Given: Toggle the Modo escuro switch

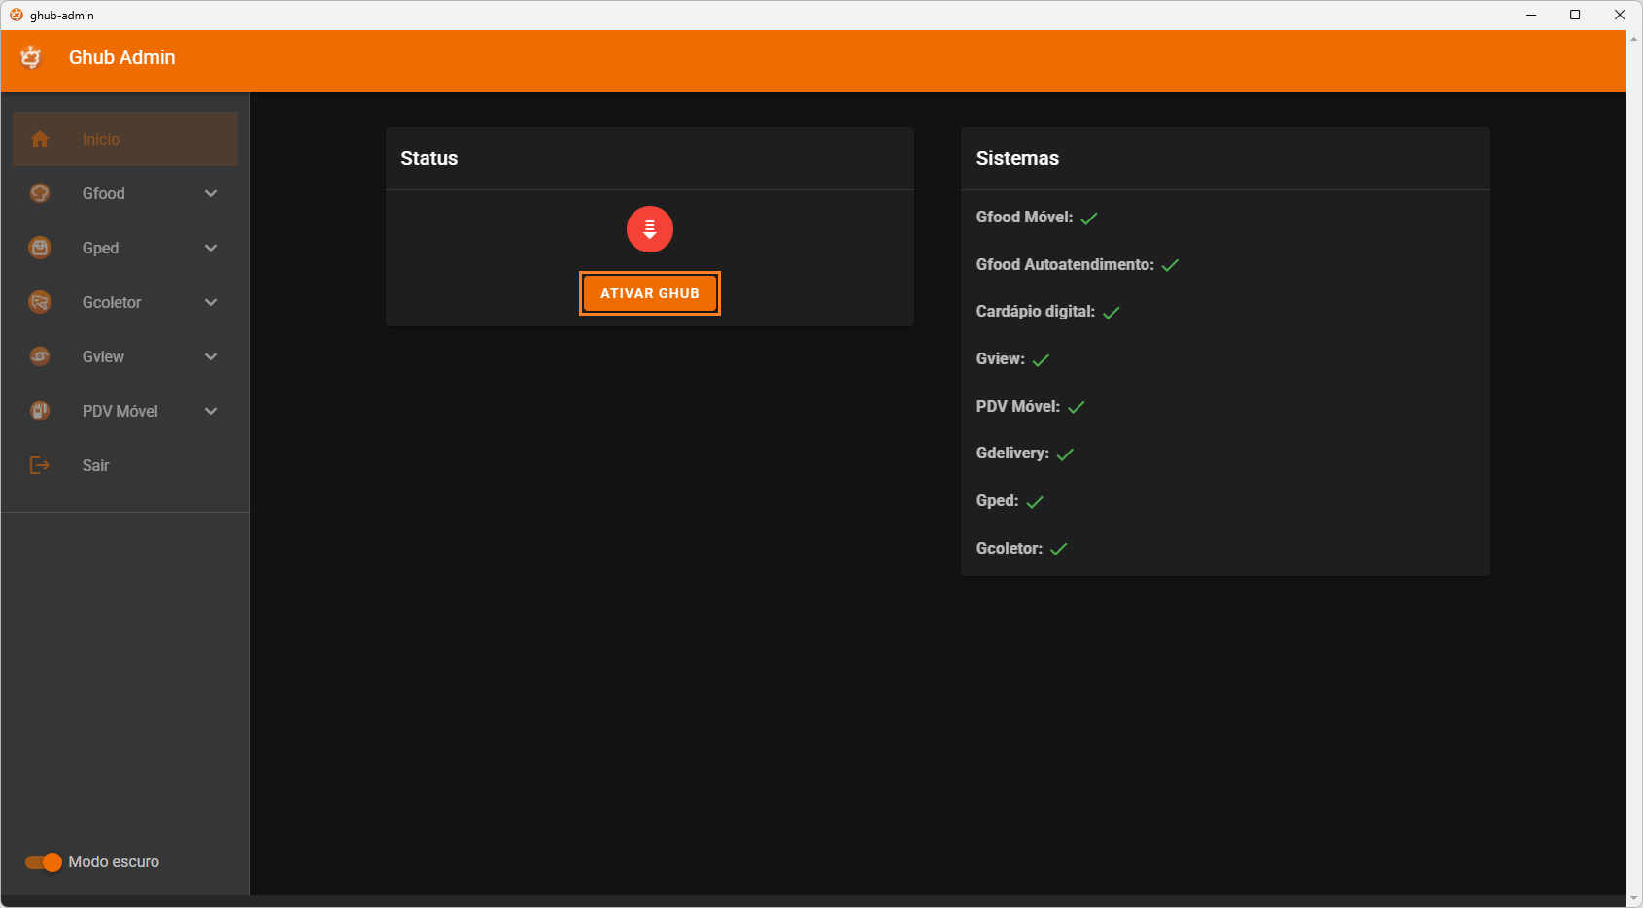Looking at the screenshot, I should coord(44,862).
